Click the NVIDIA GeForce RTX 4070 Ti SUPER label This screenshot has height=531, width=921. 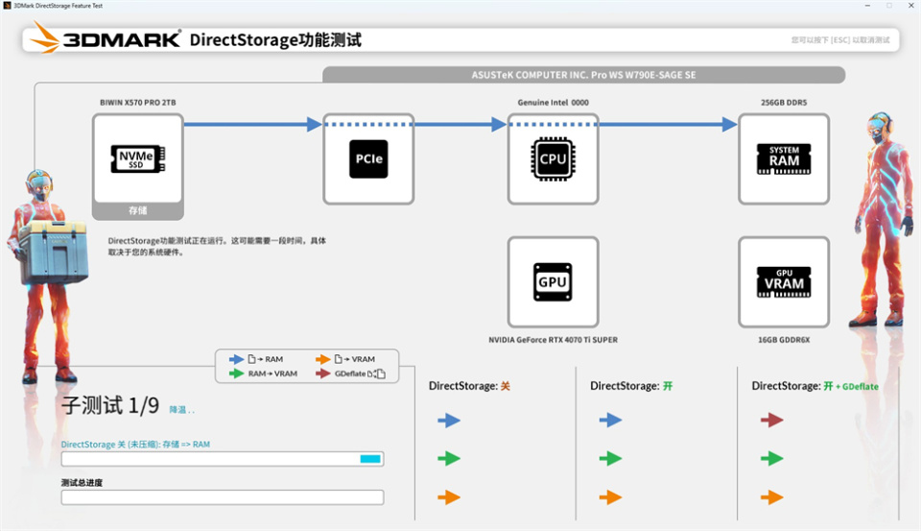[x=553, y=340]
